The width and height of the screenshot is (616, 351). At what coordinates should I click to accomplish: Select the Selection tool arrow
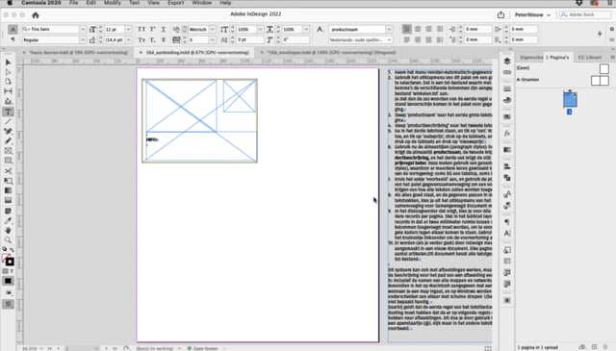tap(8, 63)
